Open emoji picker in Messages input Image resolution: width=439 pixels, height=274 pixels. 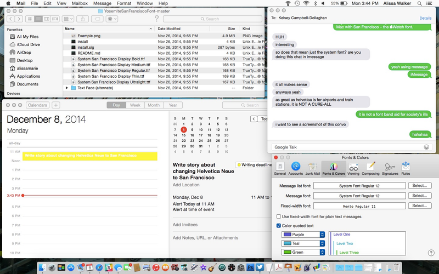coord(426,147)
